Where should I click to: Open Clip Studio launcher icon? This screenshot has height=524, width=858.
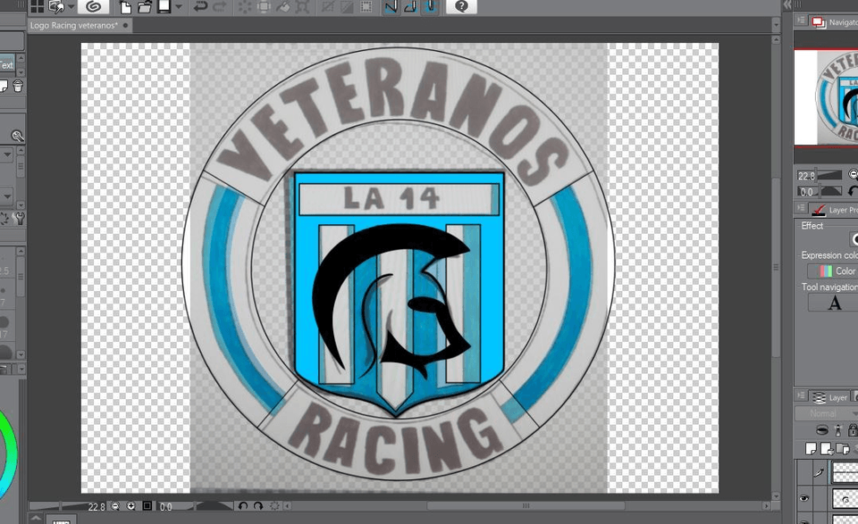tap(93, 6)
